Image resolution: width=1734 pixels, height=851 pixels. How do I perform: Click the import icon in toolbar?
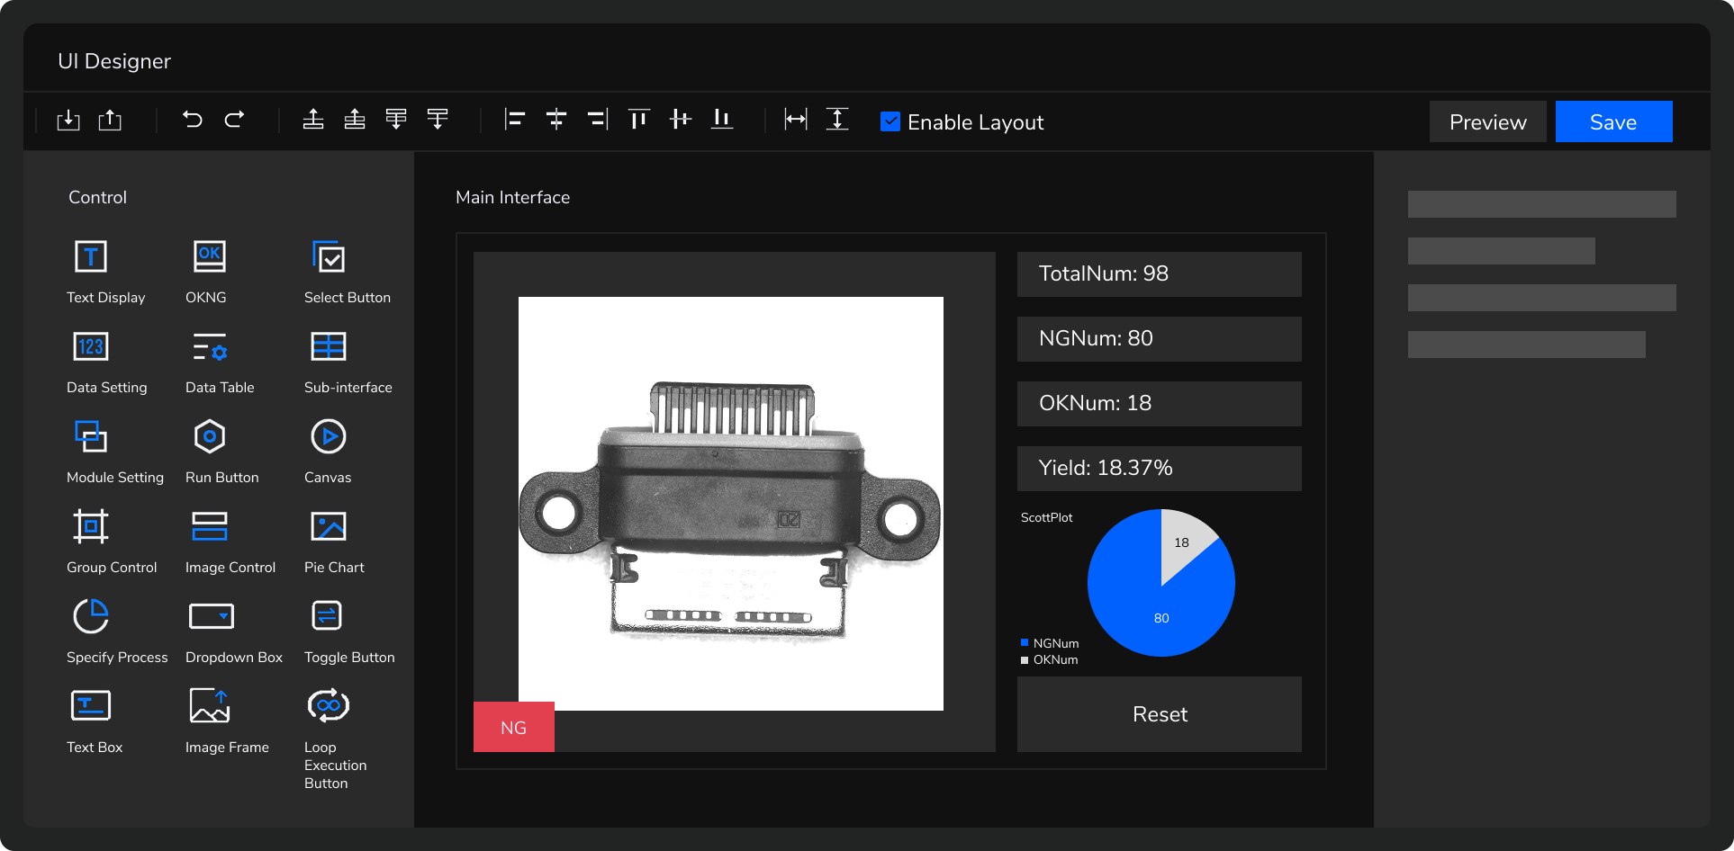[x=68, y=120]
